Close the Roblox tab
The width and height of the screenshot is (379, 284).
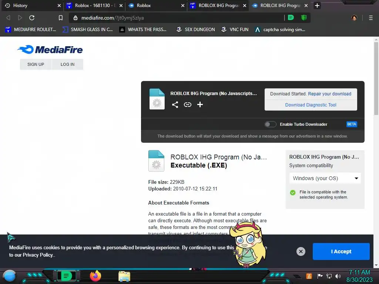(x=183, y=6)
